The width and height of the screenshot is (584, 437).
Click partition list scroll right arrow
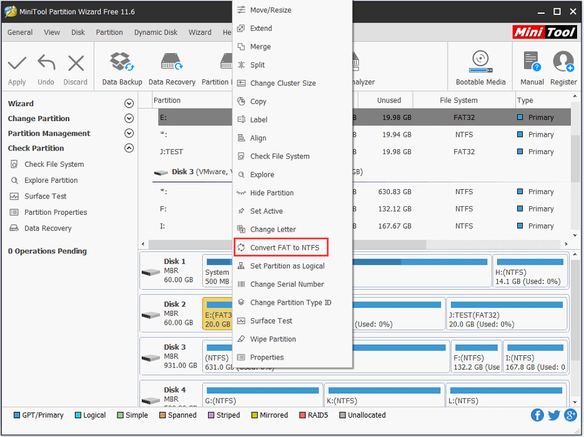(x=566, y=244)
